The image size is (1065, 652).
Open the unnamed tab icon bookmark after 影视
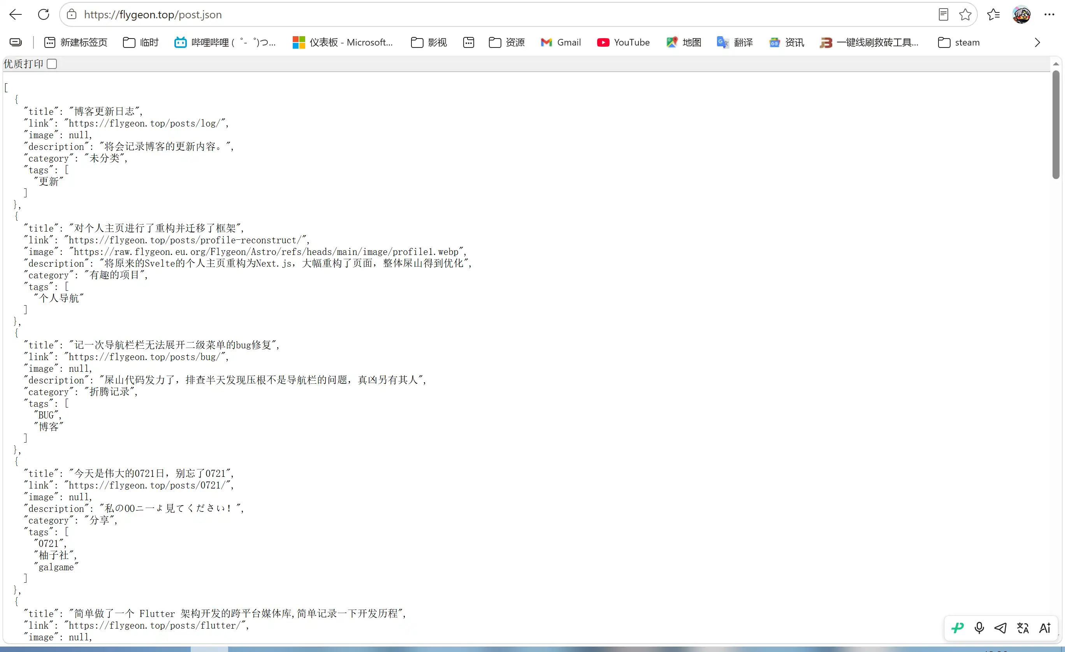469,42
